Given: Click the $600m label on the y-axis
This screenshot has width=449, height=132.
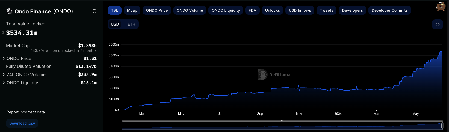Looking at the screenshot, I should [114, 44].
